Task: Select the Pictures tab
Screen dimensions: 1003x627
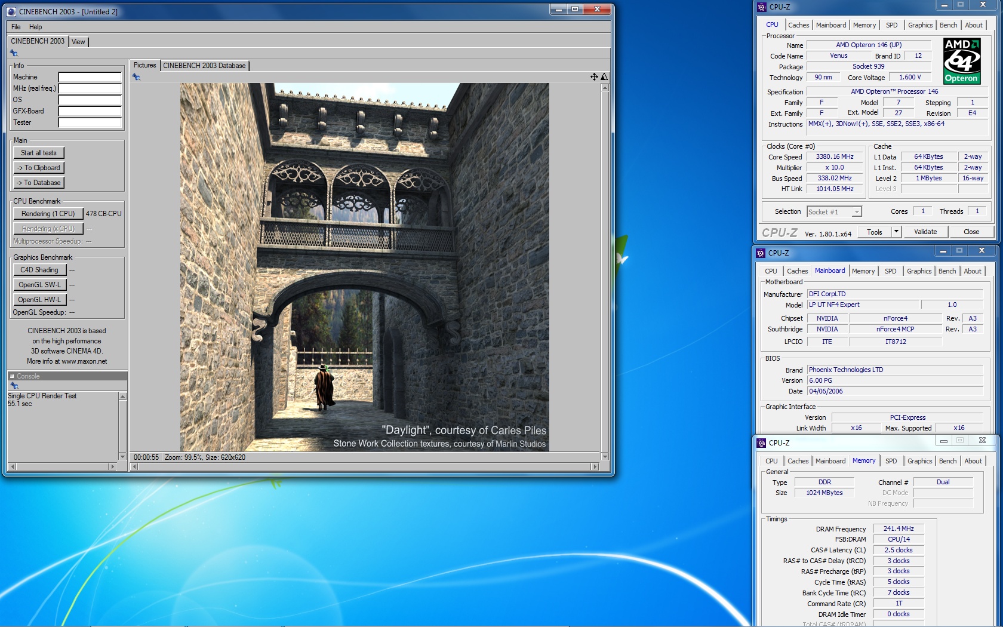Action: click(x=144, y=65)
